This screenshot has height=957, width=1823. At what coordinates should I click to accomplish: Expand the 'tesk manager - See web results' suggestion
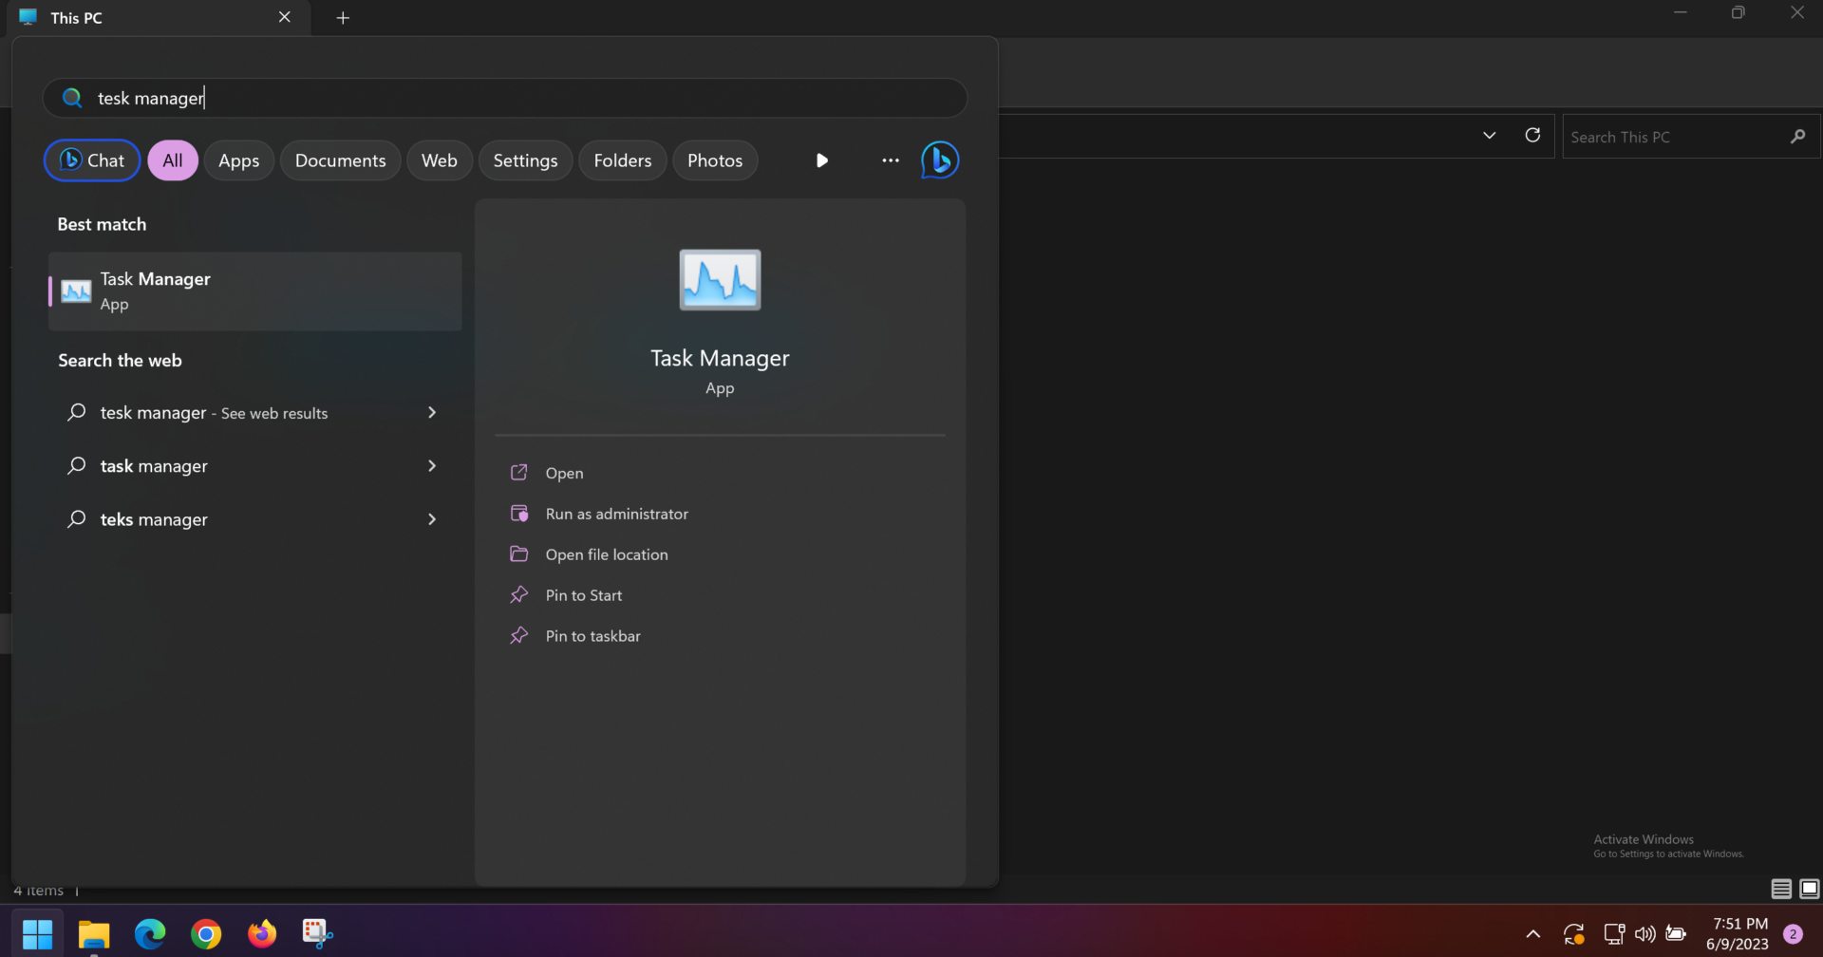point(431,413)
